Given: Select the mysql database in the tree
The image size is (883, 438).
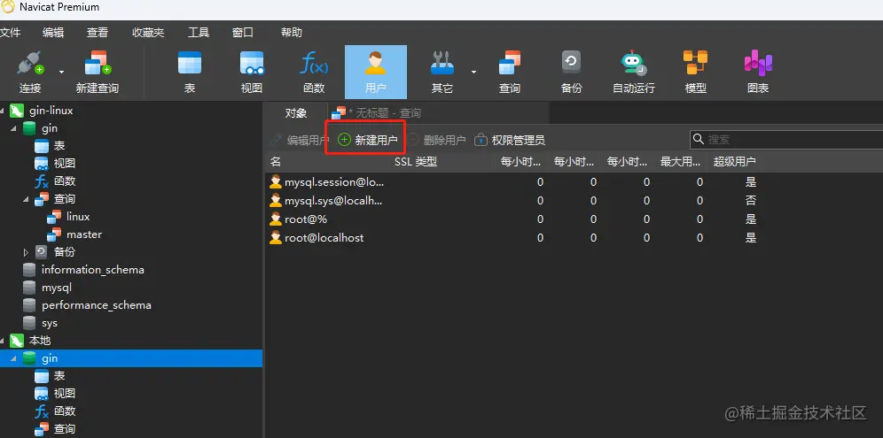Looking at the screenshot, I should click(x=57, y=288).
